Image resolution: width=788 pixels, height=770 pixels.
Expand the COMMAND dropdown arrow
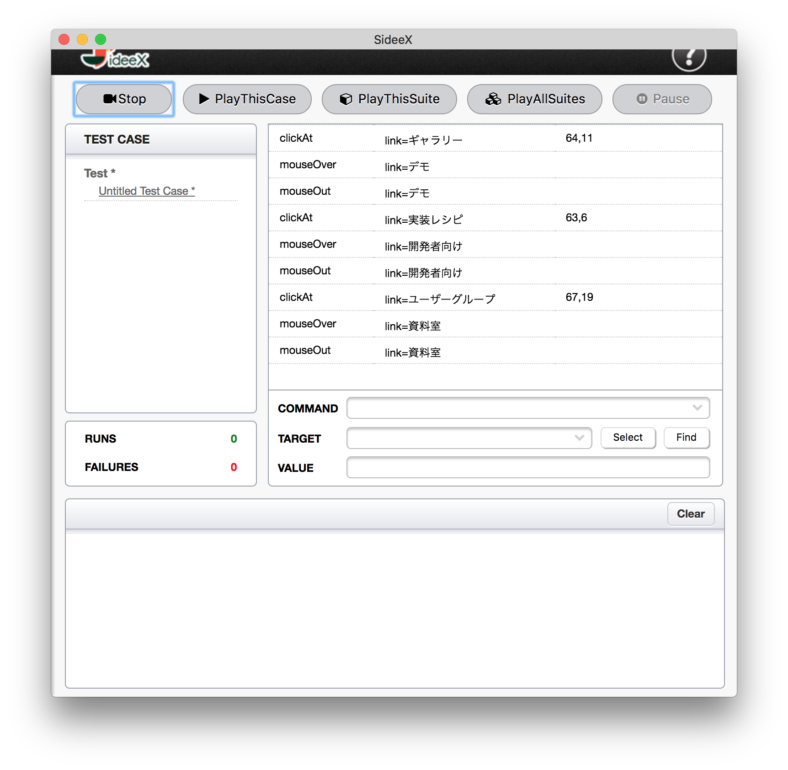pyautogui.click(x=697, y=408)
